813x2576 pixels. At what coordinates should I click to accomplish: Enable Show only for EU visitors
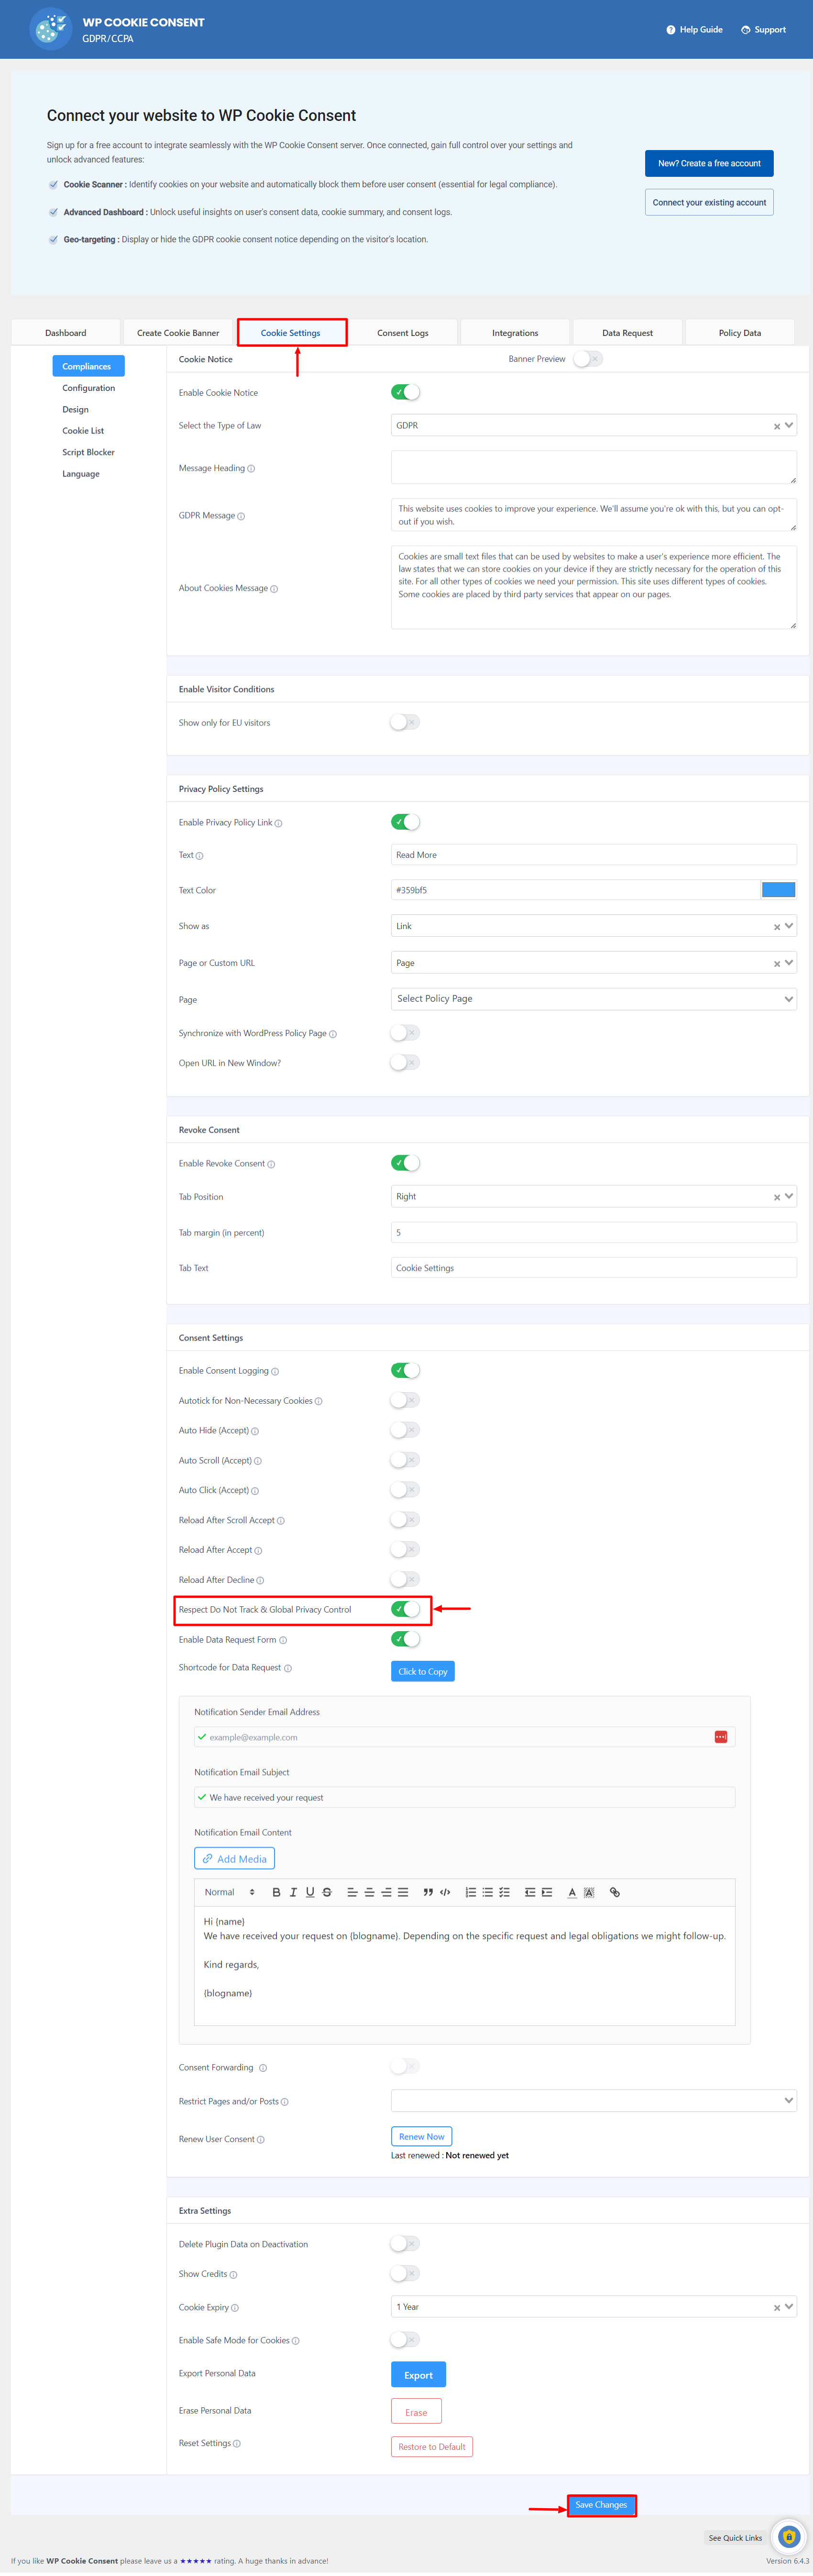(405, 722)
